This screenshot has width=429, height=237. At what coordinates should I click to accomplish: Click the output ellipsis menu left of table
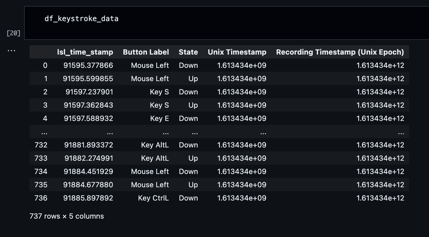point(11,51)
